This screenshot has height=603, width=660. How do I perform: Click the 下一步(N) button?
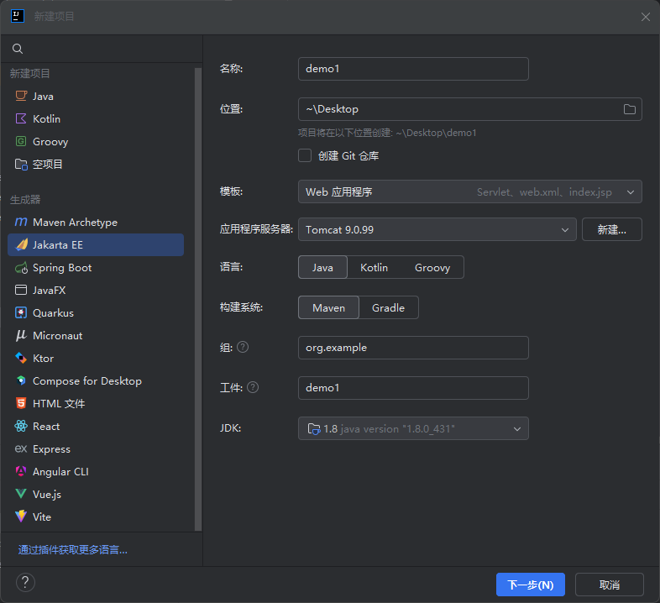coord(531,585)
